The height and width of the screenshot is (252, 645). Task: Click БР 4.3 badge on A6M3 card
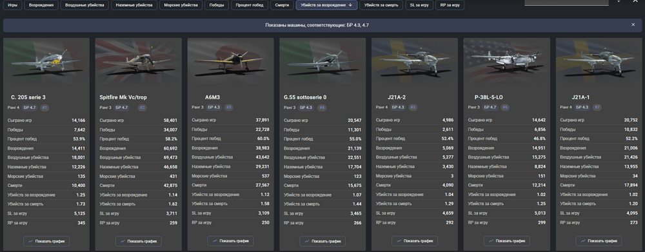pyautogui.click(x=214, y=108)
